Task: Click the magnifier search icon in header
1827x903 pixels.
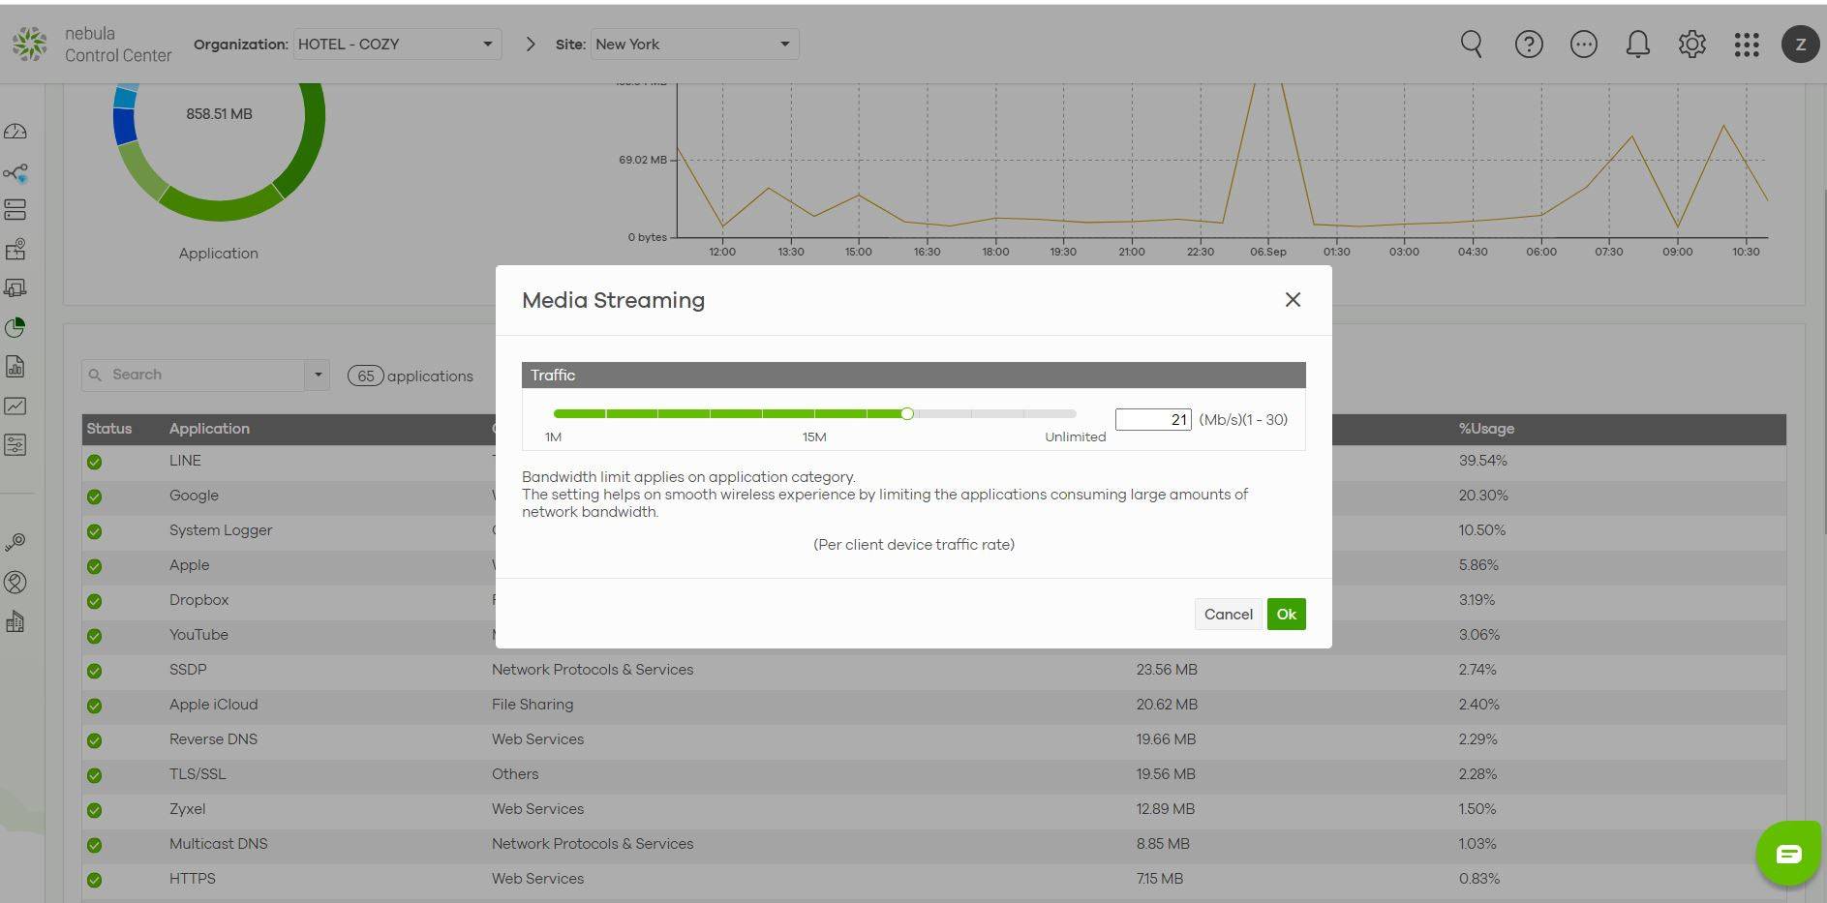Action: 1471,45
